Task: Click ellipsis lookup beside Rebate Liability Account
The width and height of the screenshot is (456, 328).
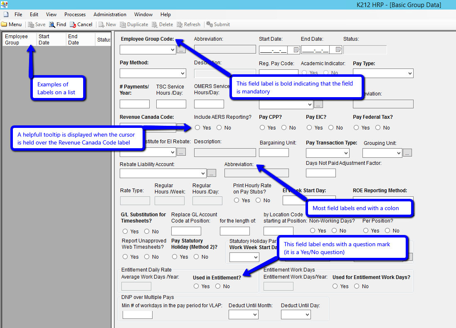Action: pyautogui.click(x=212, y=173)
